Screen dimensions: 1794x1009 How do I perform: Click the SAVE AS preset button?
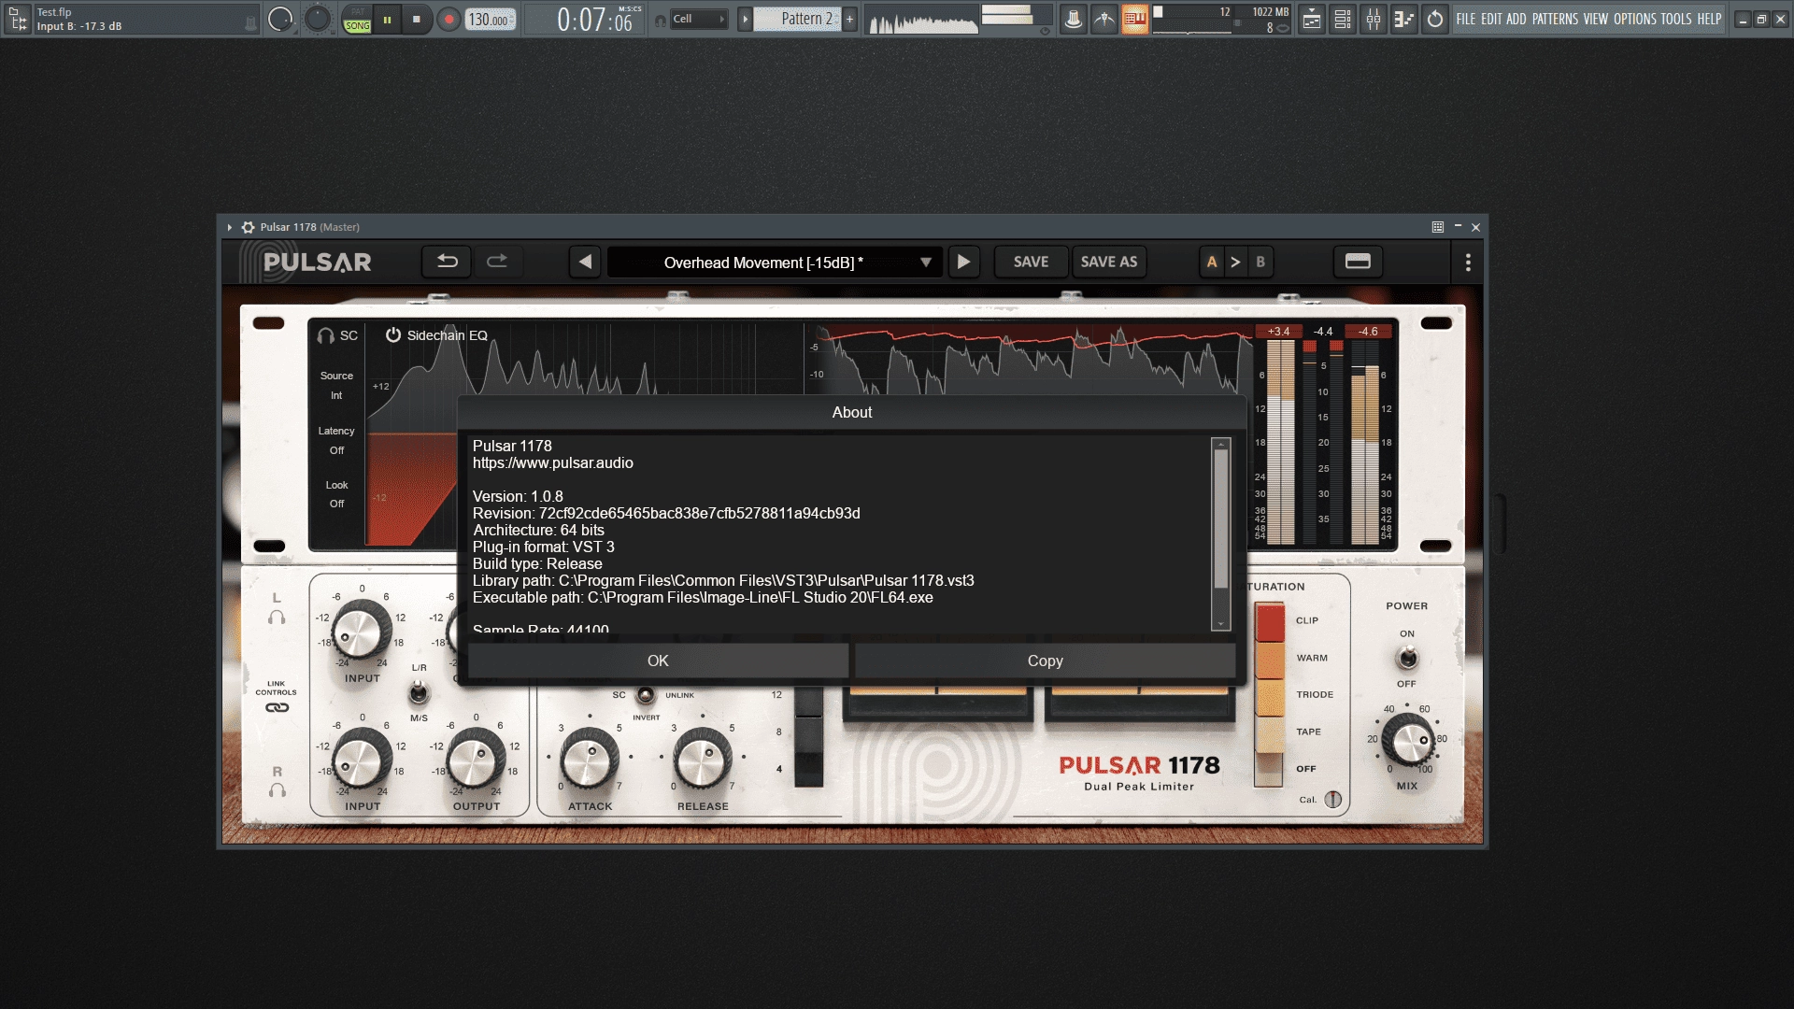tap(1109, 262)
